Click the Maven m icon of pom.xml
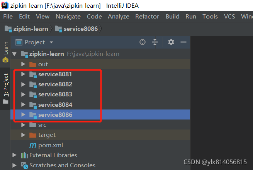Screen dimensions: 253x170 [33, 145]
